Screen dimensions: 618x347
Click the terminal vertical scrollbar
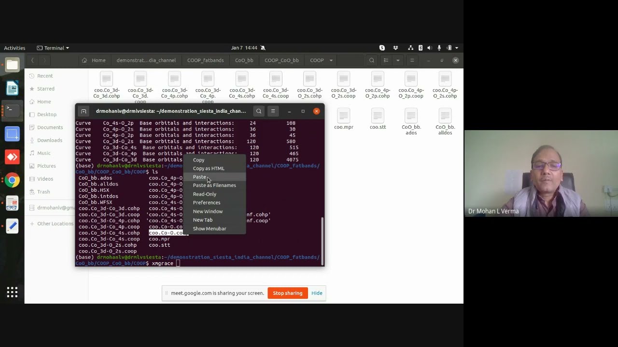pos(322,241)
